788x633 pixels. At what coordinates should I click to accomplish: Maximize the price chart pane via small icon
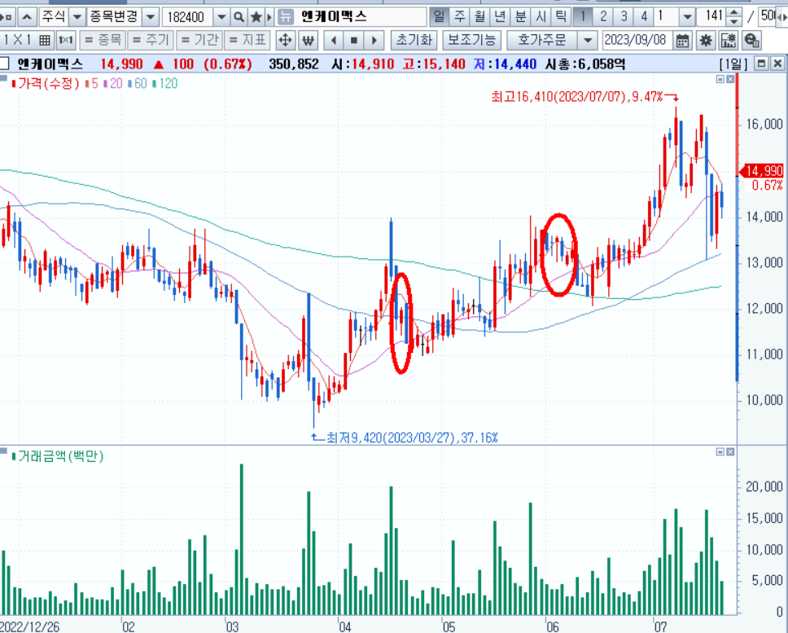click(x=720, y=80)
